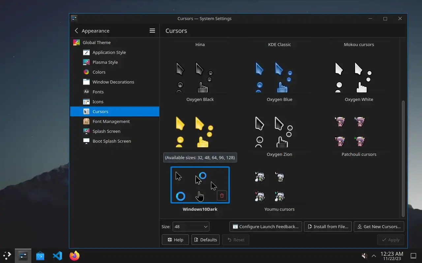Click the Defaults button
Image resolution: width=422 pixels, height=263 pixels.
point(205,240)
